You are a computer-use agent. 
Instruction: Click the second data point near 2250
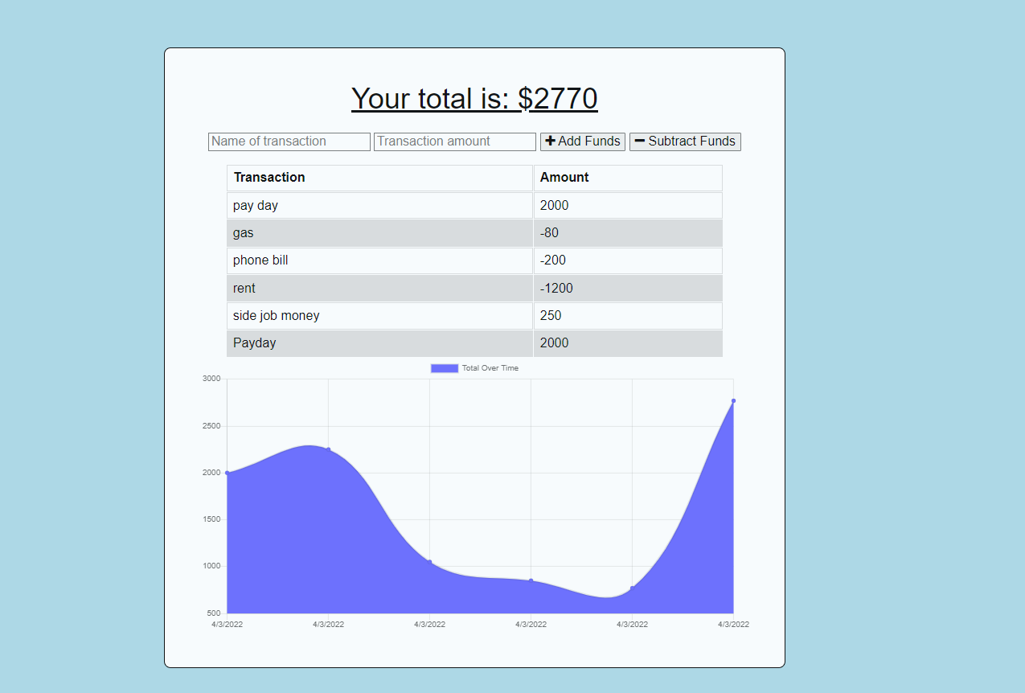(x=328, y=450)
